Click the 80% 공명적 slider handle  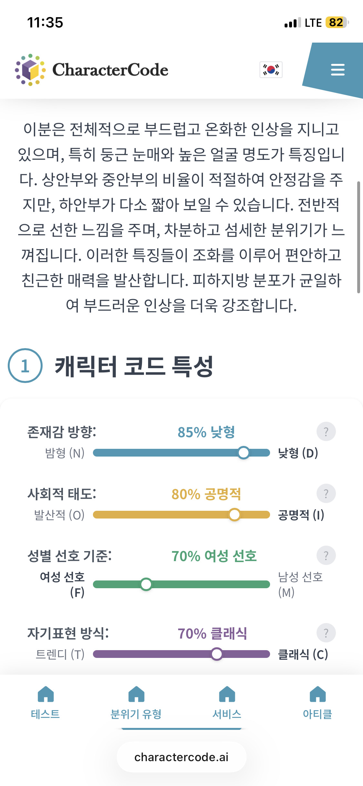pos(235,515)
